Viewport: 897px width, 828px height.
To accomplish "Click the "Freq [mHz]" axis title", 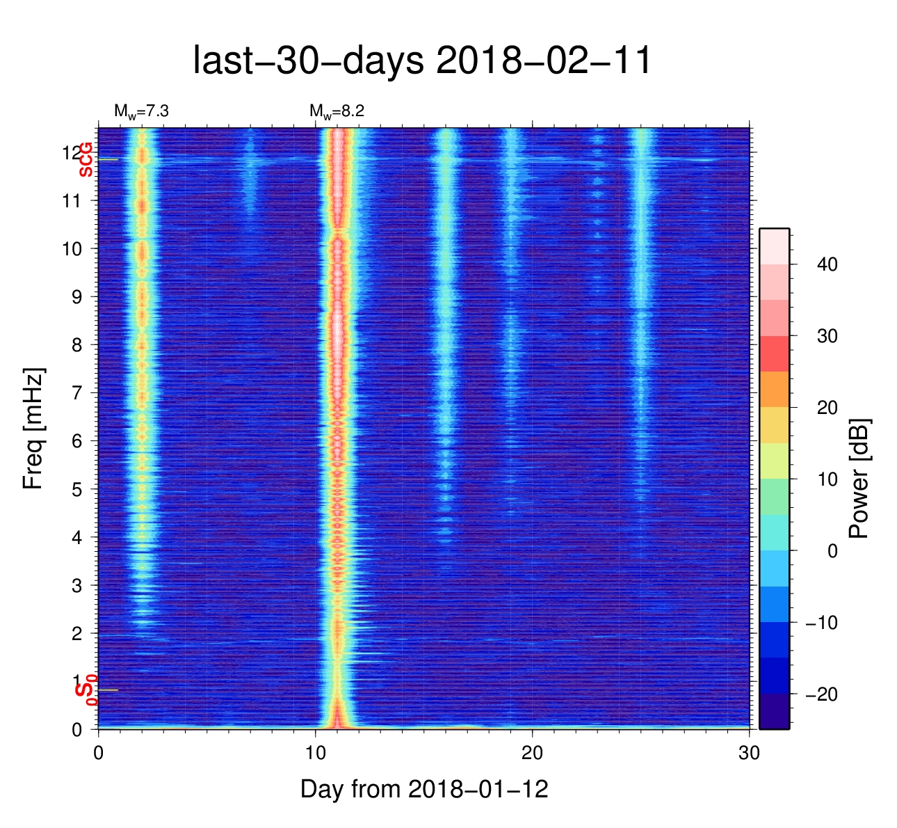I will [x=33, y=429].
